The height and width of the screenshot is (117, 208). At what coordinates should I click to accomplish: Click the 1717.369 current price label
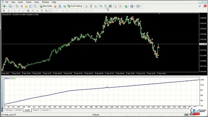click(x=203, y=44)
